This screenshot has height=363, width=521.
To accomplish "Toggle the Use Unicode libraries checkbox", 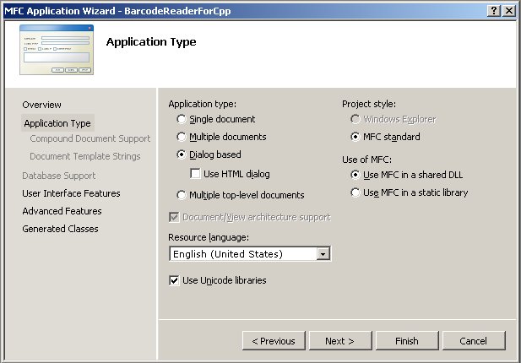I will pos(175,280).
